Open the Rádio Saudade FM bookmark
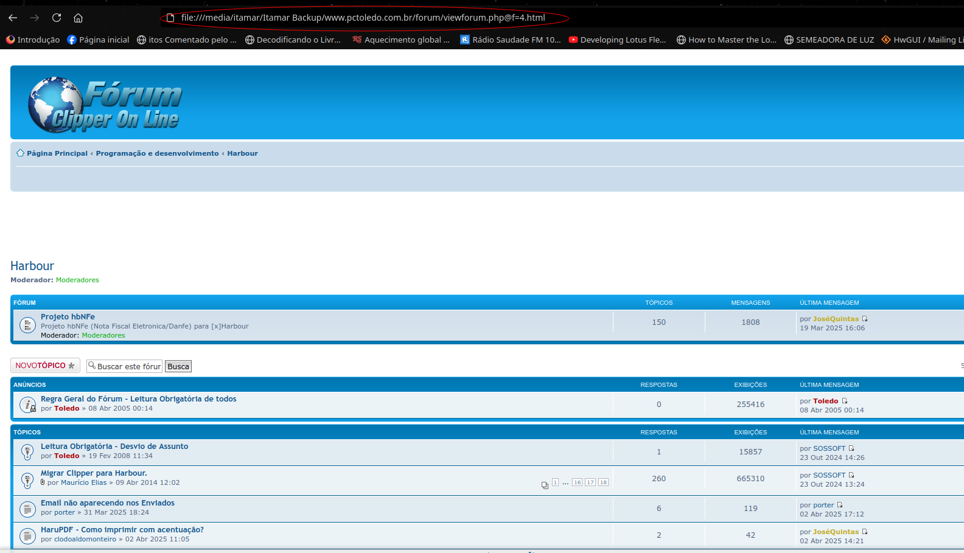This screenshot has height=553, width=964. pyautogui.click(x=510, y=40)
